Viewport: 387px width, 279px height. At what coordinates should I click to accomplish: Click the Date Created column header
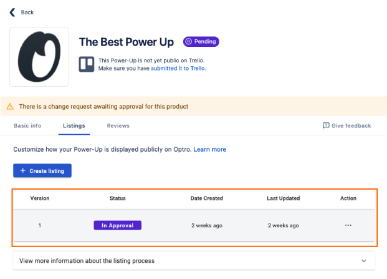click(x=207, y=198)
